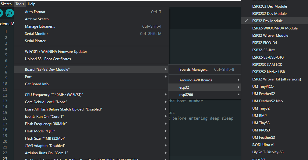
Task: Expand the Port submenu
Action: point(91,77)
